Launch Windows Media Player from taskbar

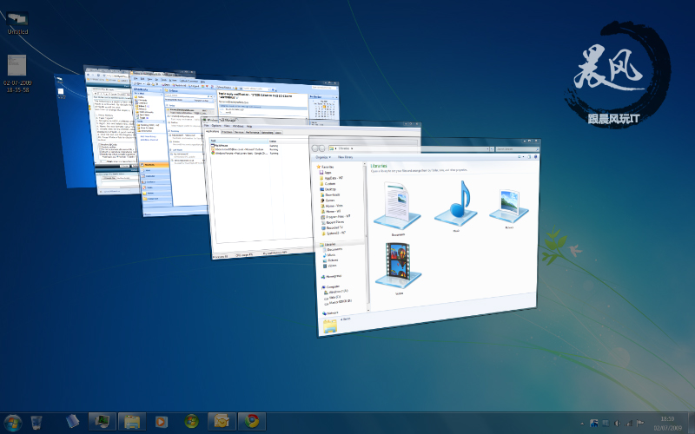162,422
